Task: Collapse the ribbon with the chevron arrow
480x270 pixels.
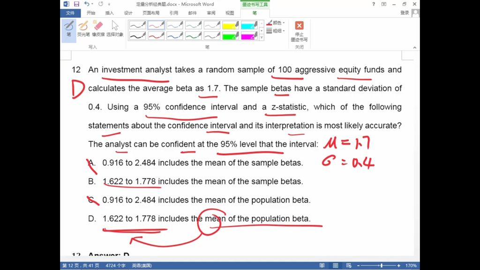Action: 414,47
